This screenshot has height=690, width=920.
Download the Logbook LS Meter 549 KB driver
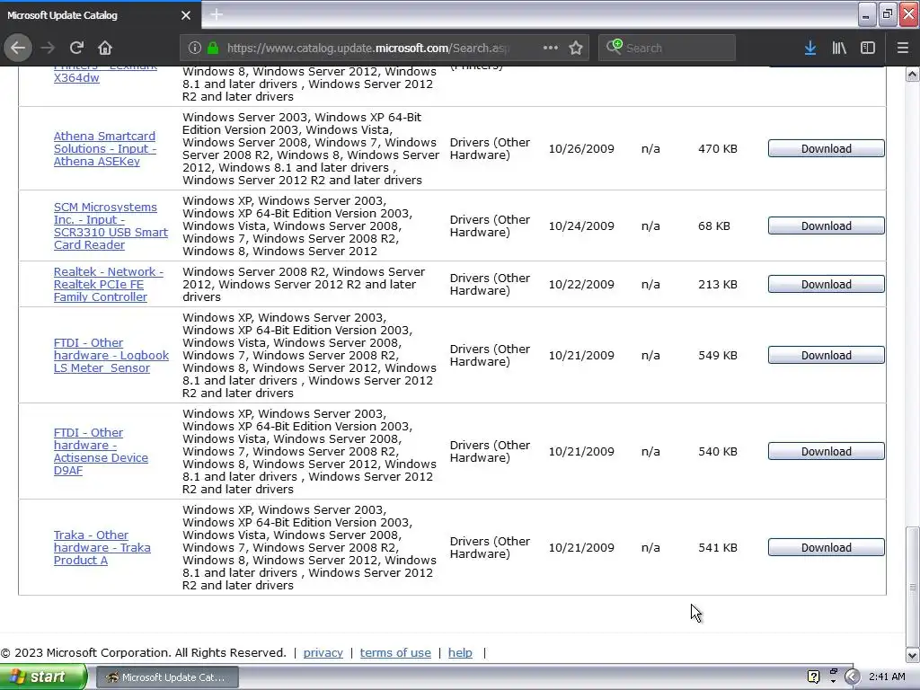827,355
